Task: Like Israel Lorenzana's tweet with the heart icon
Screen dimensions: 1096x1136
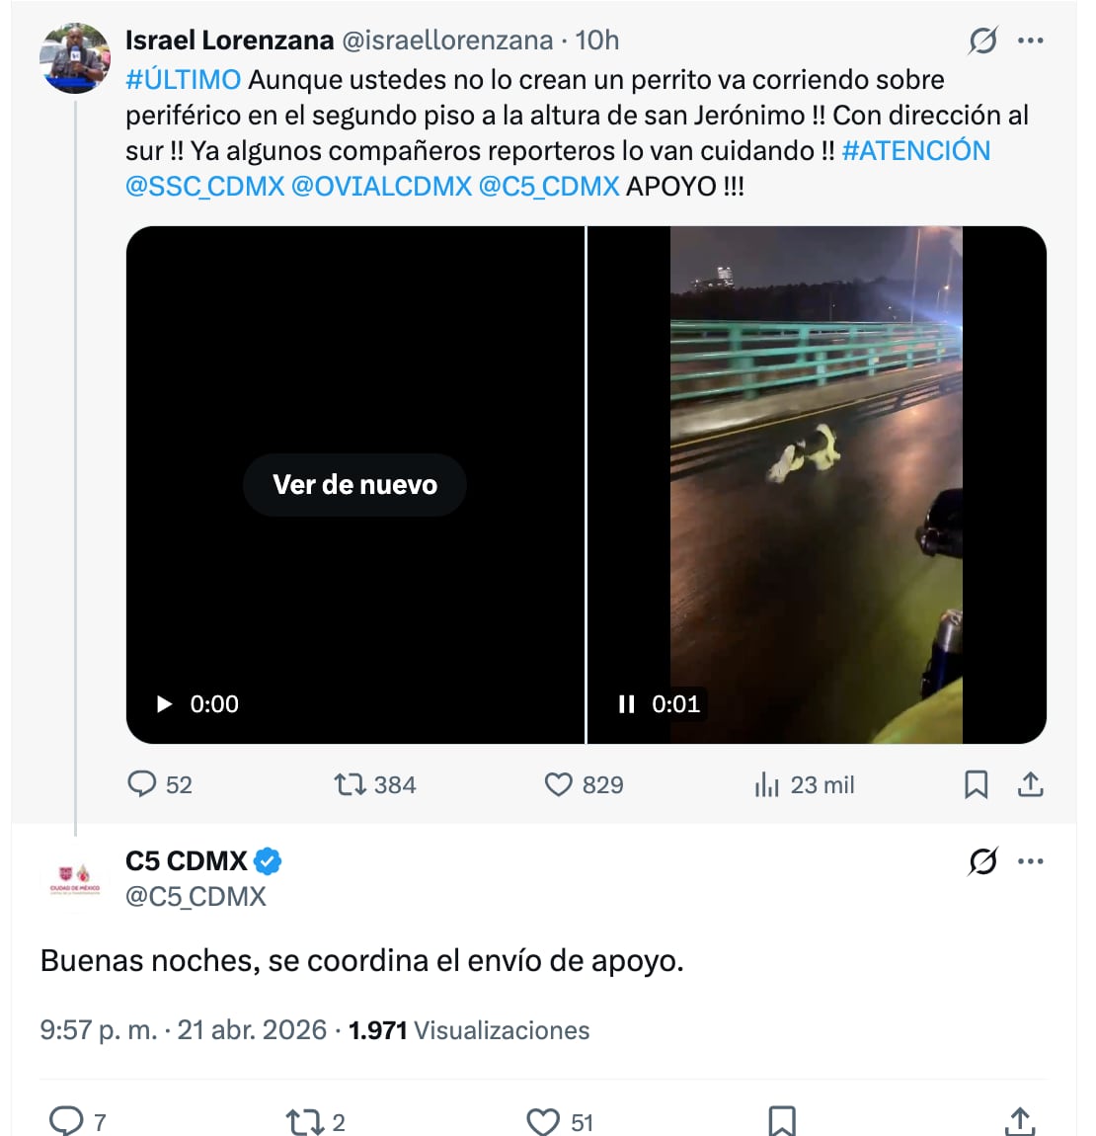Action: click(559, 783)
